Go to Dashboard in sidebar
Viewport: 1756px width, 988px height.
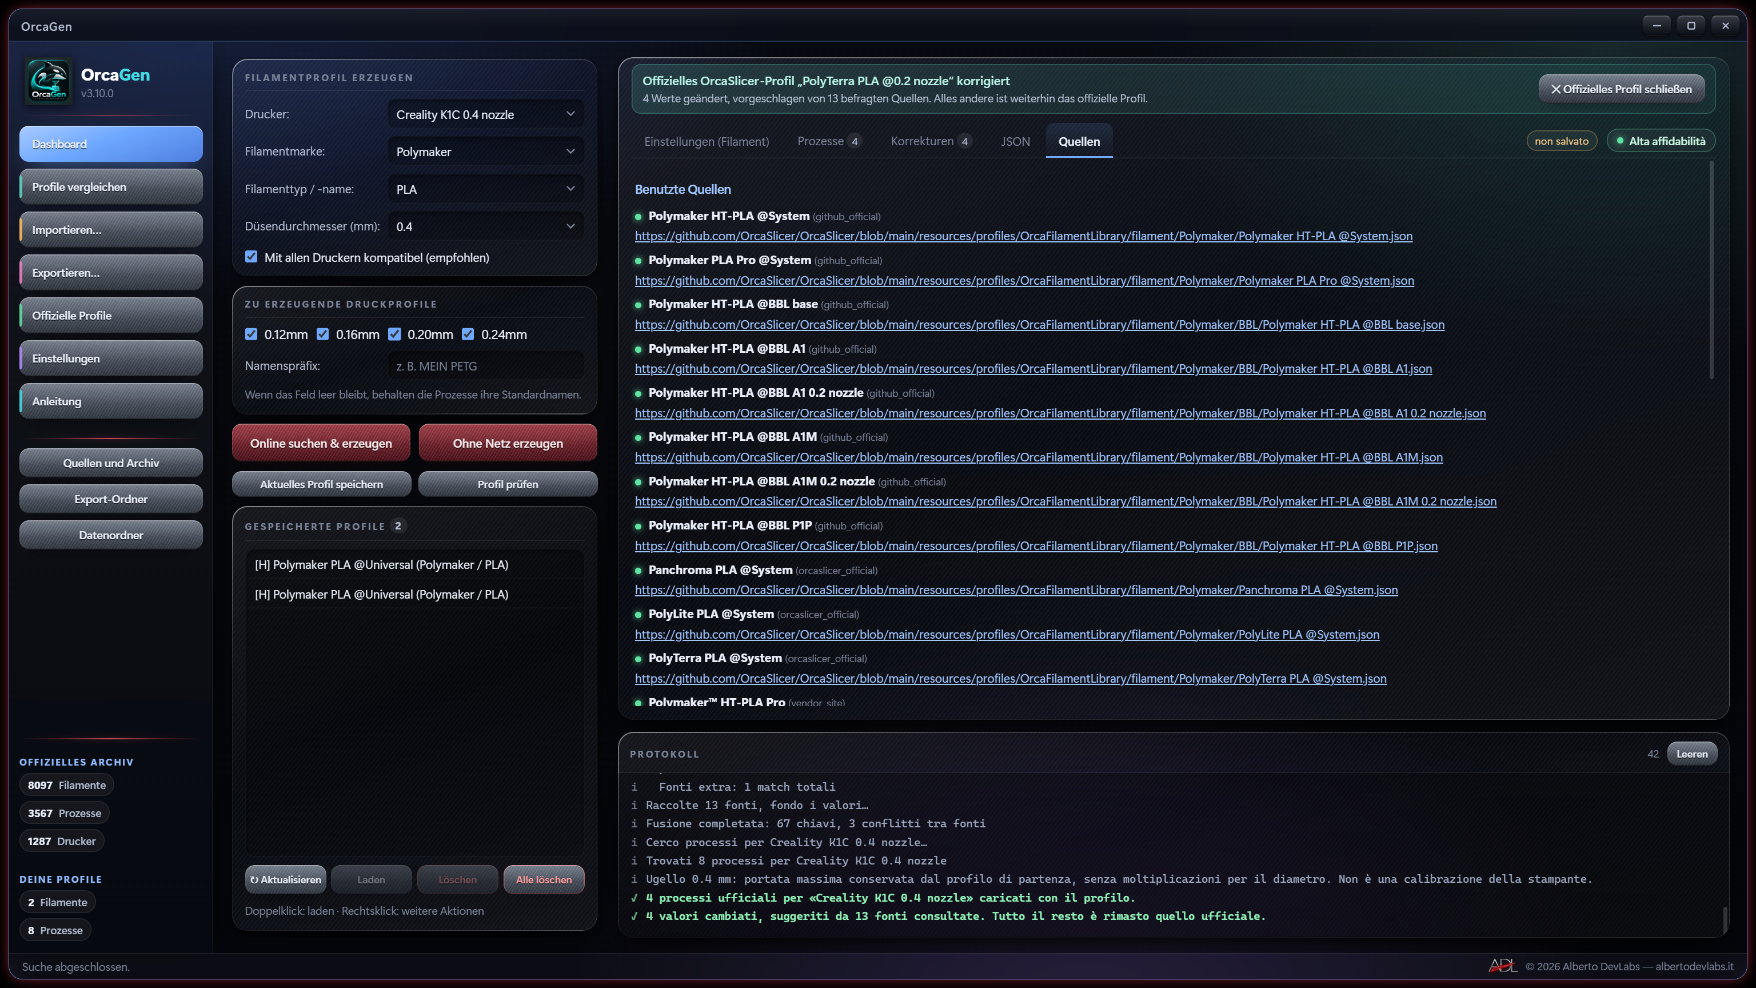pyautogui.click(x=111, y=144)
